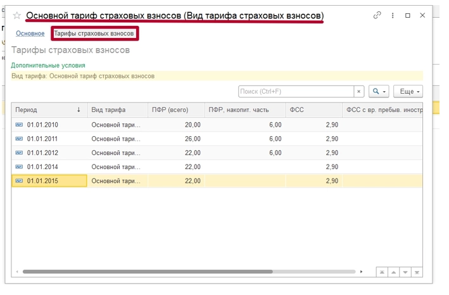Viewport: 449px width, 295px height.
Task: Move down one record arrow
Action: pos(405,272)
